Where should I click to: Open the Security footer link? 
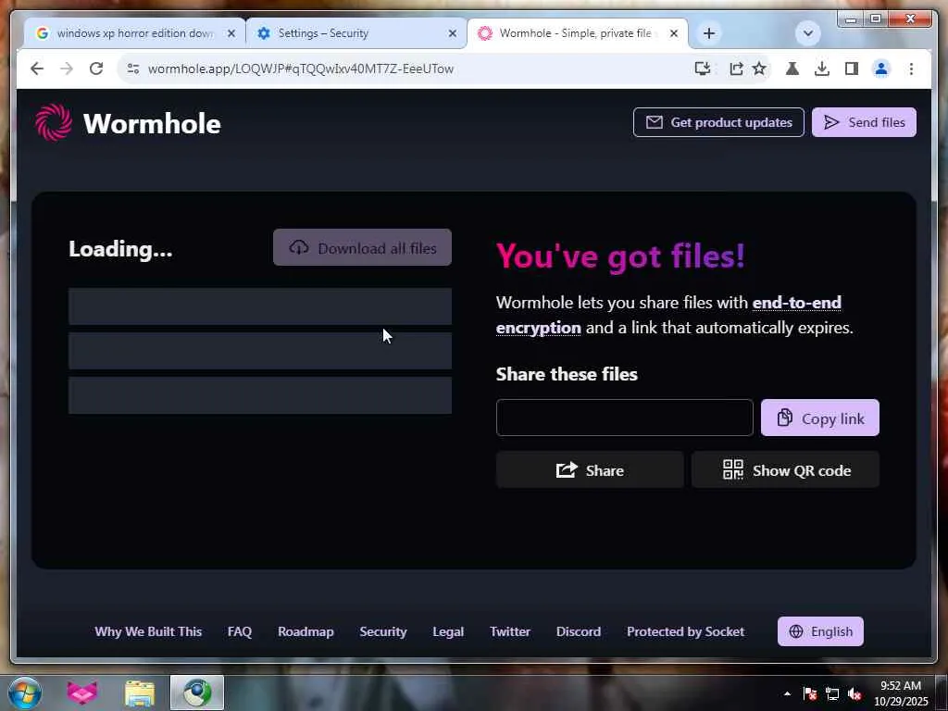pos(382,631)
